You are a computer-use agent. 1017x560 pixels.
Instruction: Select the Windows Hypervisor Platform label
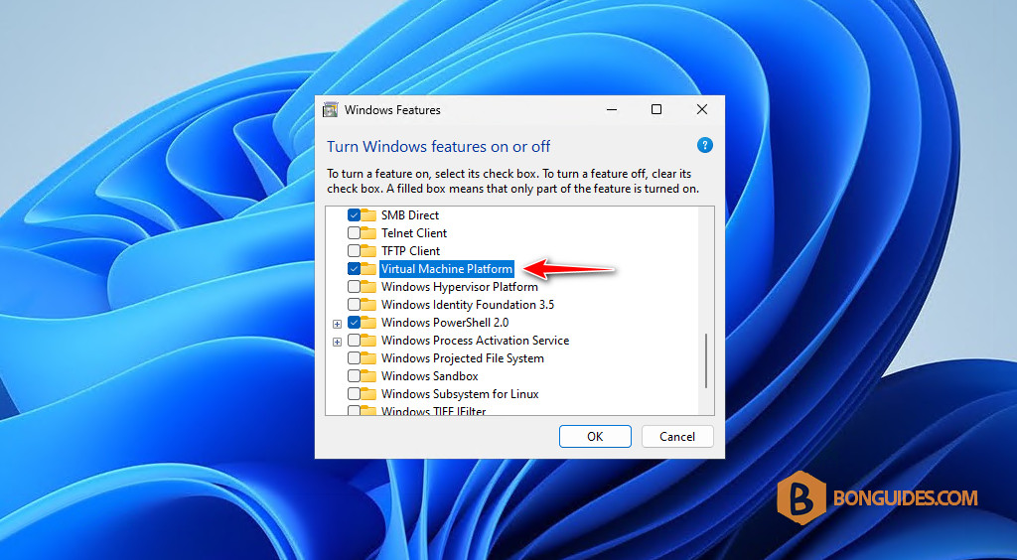click(x=459, y=287)
